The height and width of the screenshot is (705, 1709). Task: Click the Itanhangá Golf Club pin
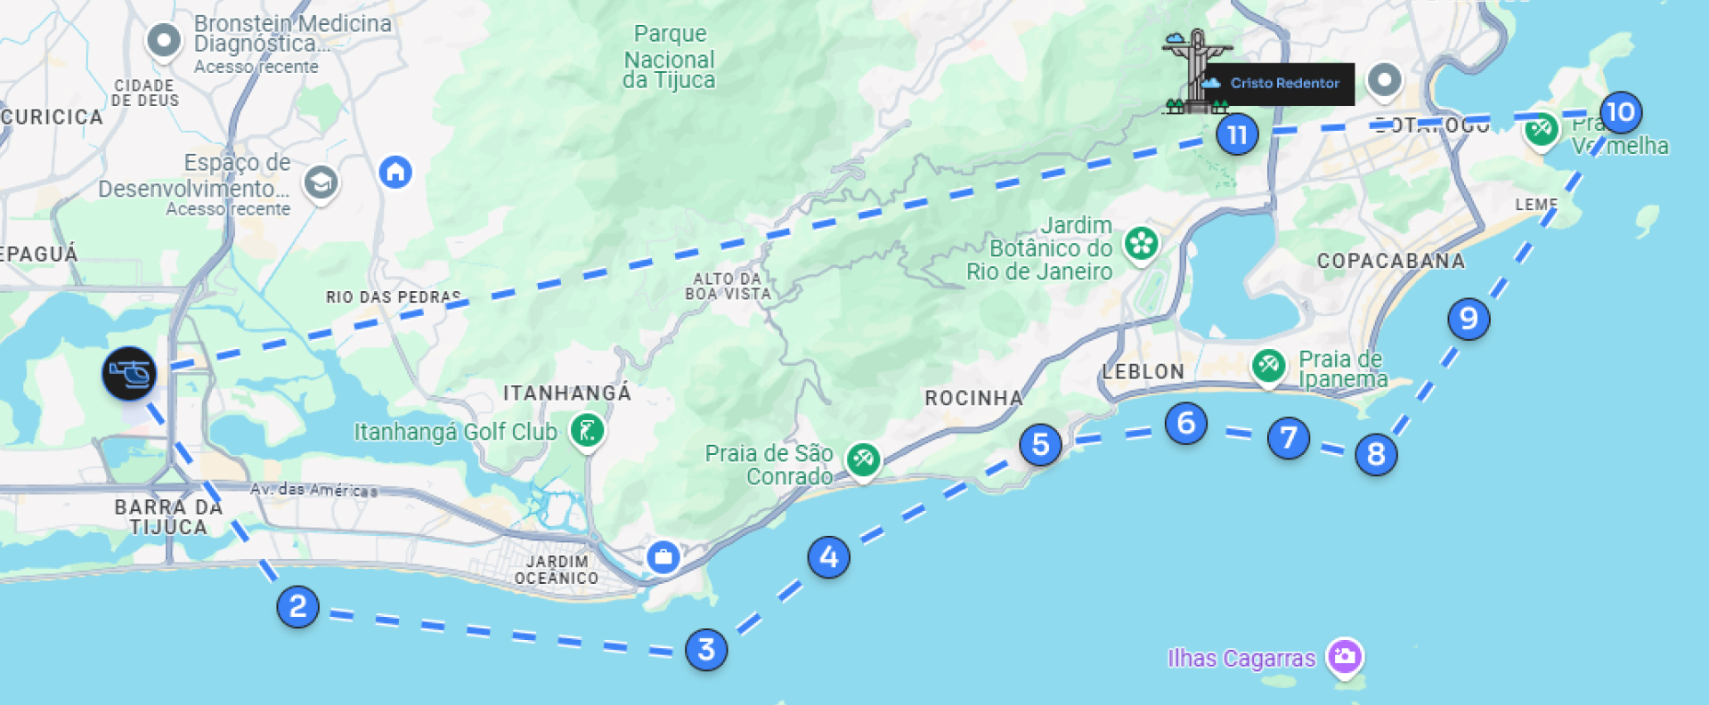tap(587, 434)
